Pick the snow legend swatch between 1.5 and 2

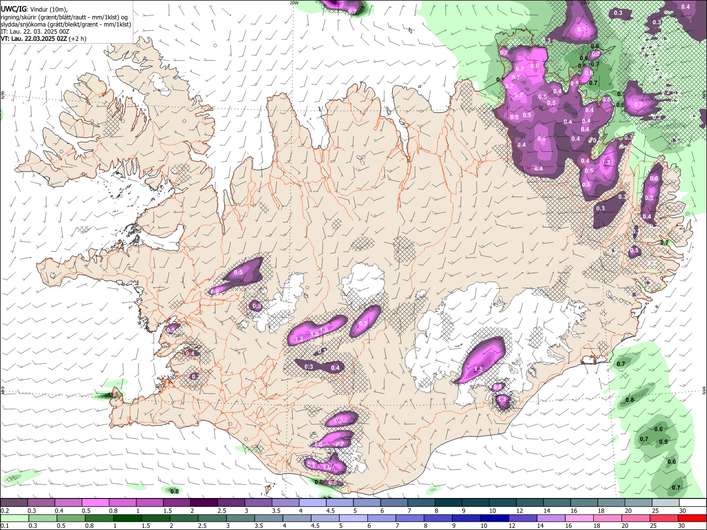177,503
